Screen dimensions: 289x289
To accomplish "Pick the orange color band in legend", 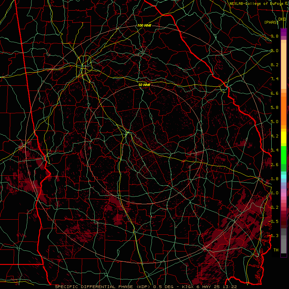I will [x=284, y=111].
